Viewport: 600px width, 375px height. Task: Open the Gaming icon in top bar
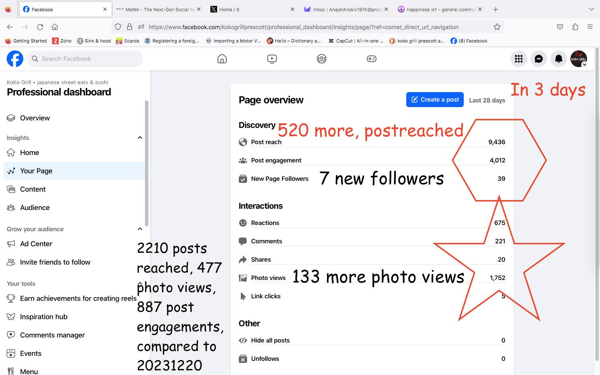(372, 59)
